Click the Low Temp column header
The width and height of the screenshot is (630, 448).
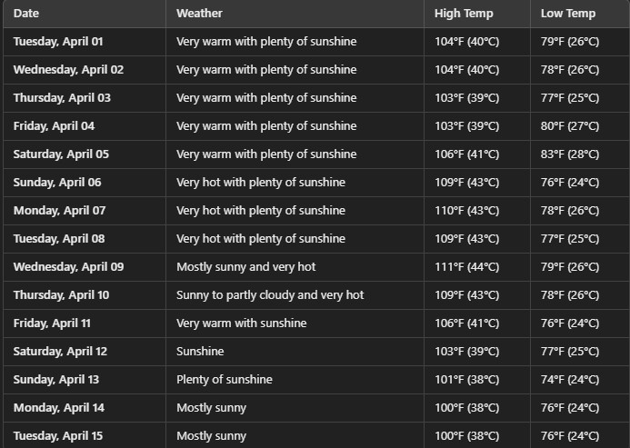pos(568,14)
